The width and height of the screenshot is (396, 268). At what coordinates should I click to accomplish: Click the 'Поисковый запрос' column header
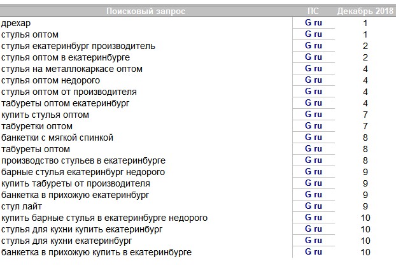coord(146,11)
